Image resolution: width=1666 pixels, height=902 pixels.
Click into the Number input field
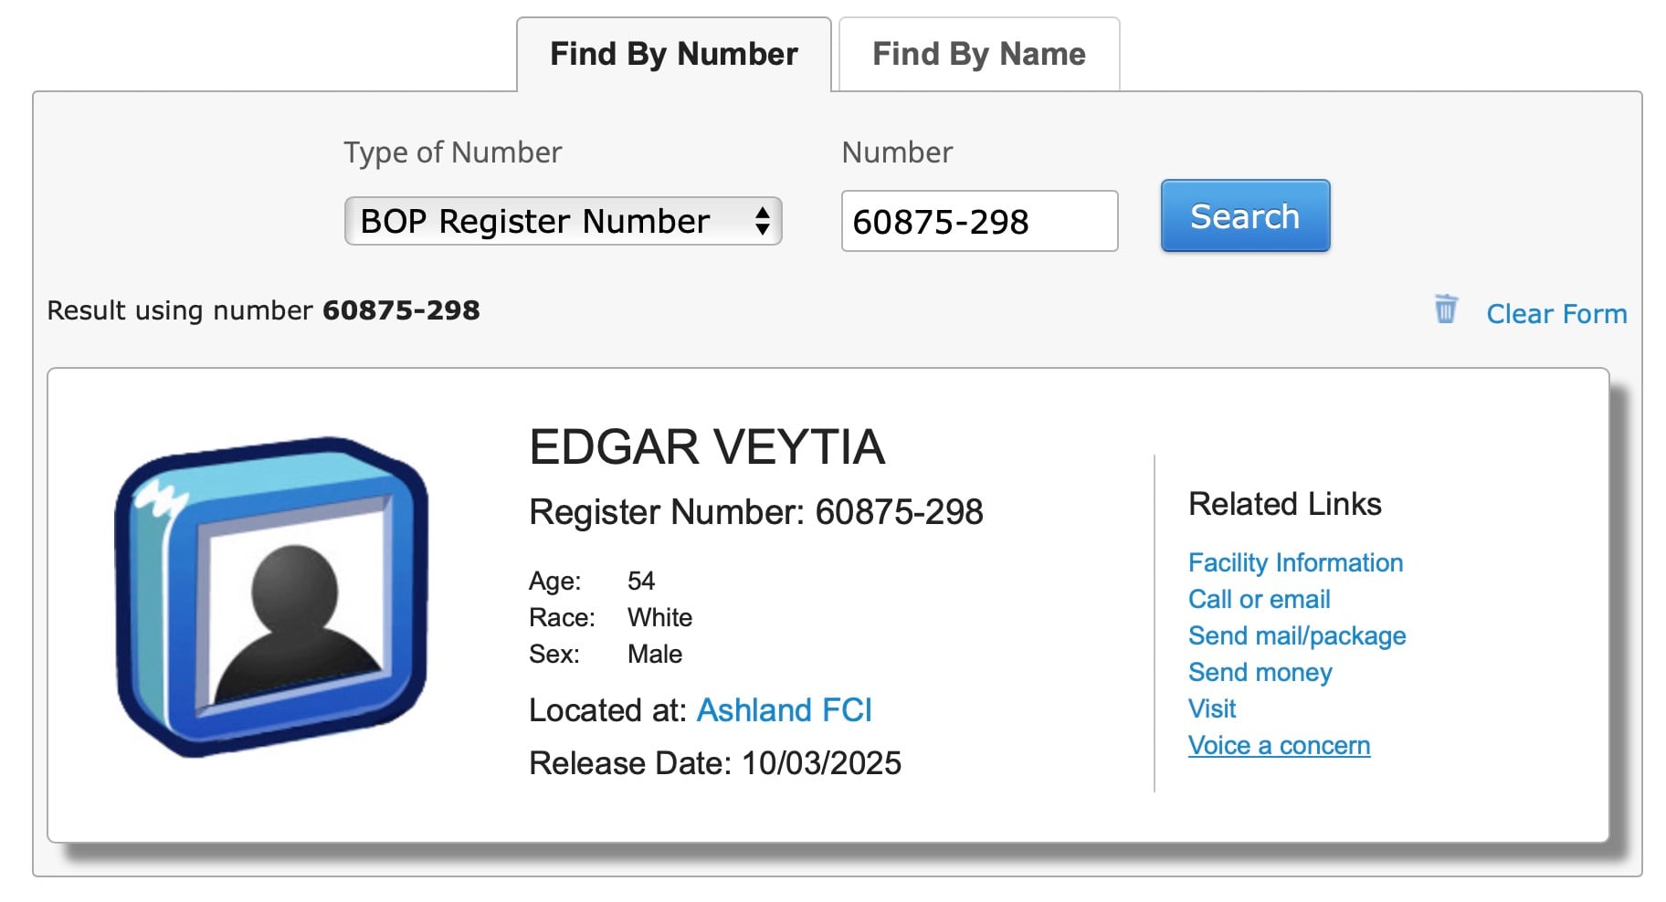978,222
